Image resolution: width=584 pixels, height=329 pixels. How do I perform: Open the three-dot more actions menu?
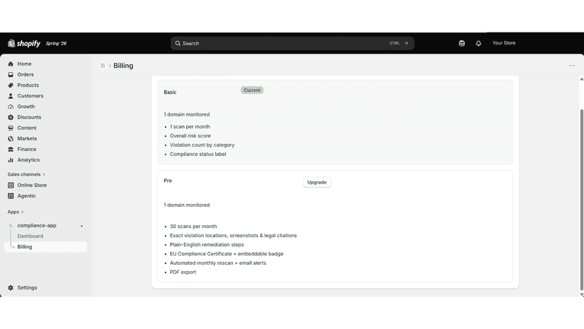(x=572, y=66)
